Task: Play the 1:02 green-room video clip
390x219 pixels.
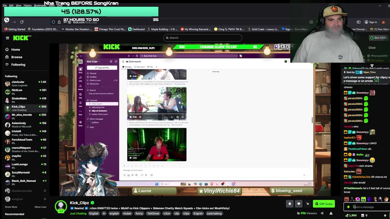Action: pos(131,158)
